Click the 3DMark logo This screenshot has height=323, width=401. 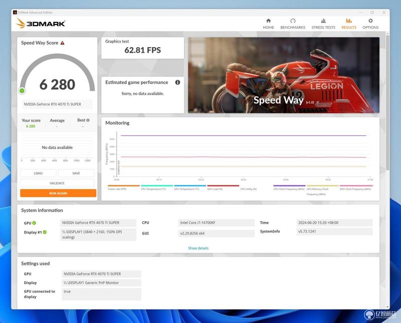pos(41,24)
